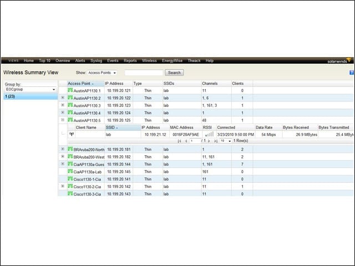Click MAC address 0016F28AF9AE

pos(186,135)
